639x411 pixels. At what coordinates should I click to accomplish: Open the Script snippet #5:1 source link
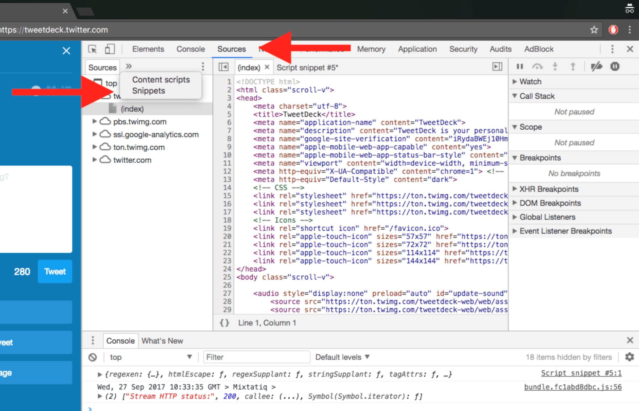tap(581, 373)
